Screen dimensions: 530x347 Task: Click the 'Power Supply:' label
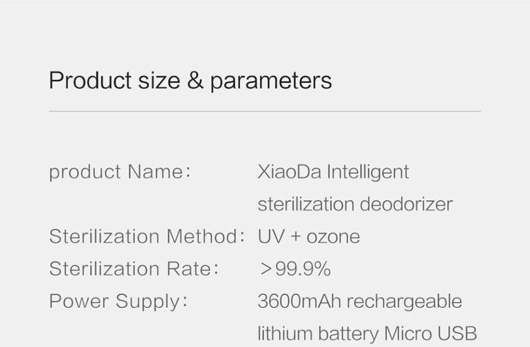point(118,301)
